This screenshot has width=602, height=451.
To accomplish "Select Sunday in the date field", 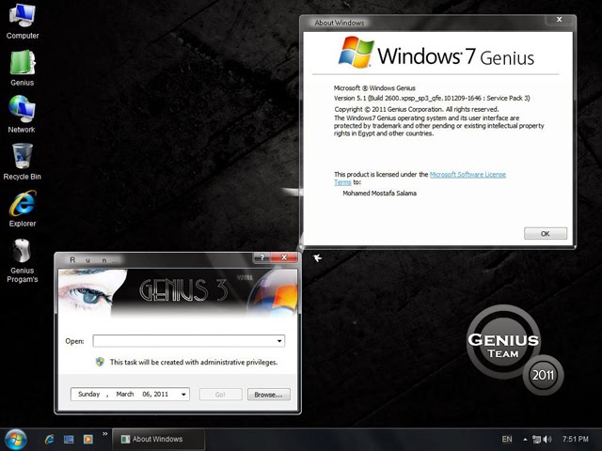I will [x=88, y=395].
